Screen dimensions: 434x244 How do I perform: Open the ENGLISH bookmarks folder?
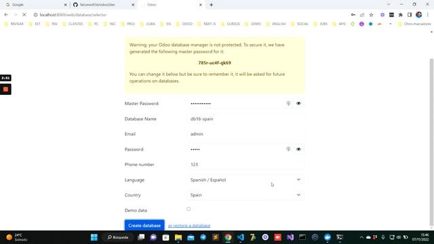(276, 24)
